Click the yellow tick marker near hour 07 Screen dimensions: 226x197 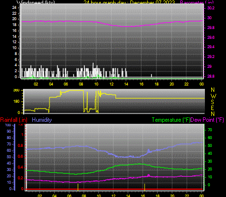tap(78, 187)
